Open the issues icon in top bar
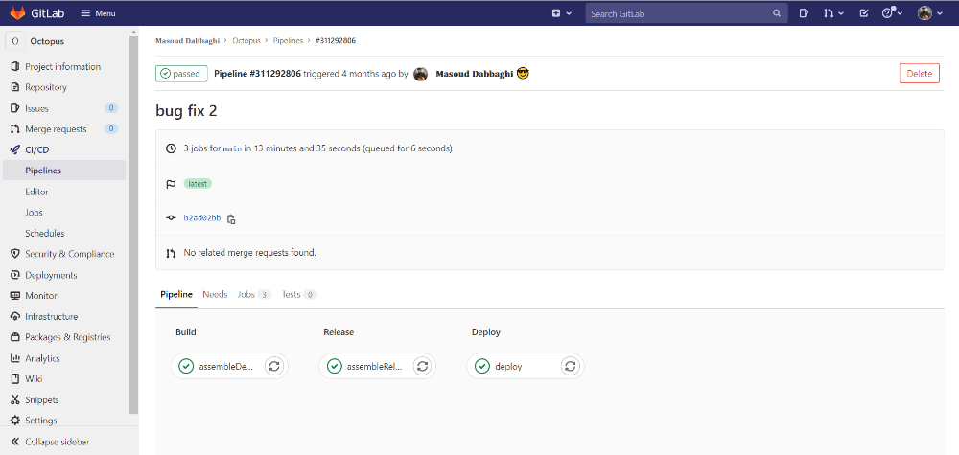 [805, 13]
